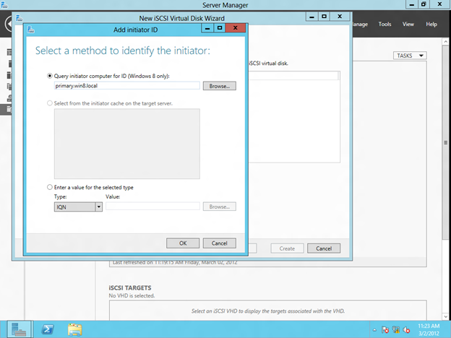Click OK in Add initiator ID dialog
The image size is (451, 338).
(183, 243)
